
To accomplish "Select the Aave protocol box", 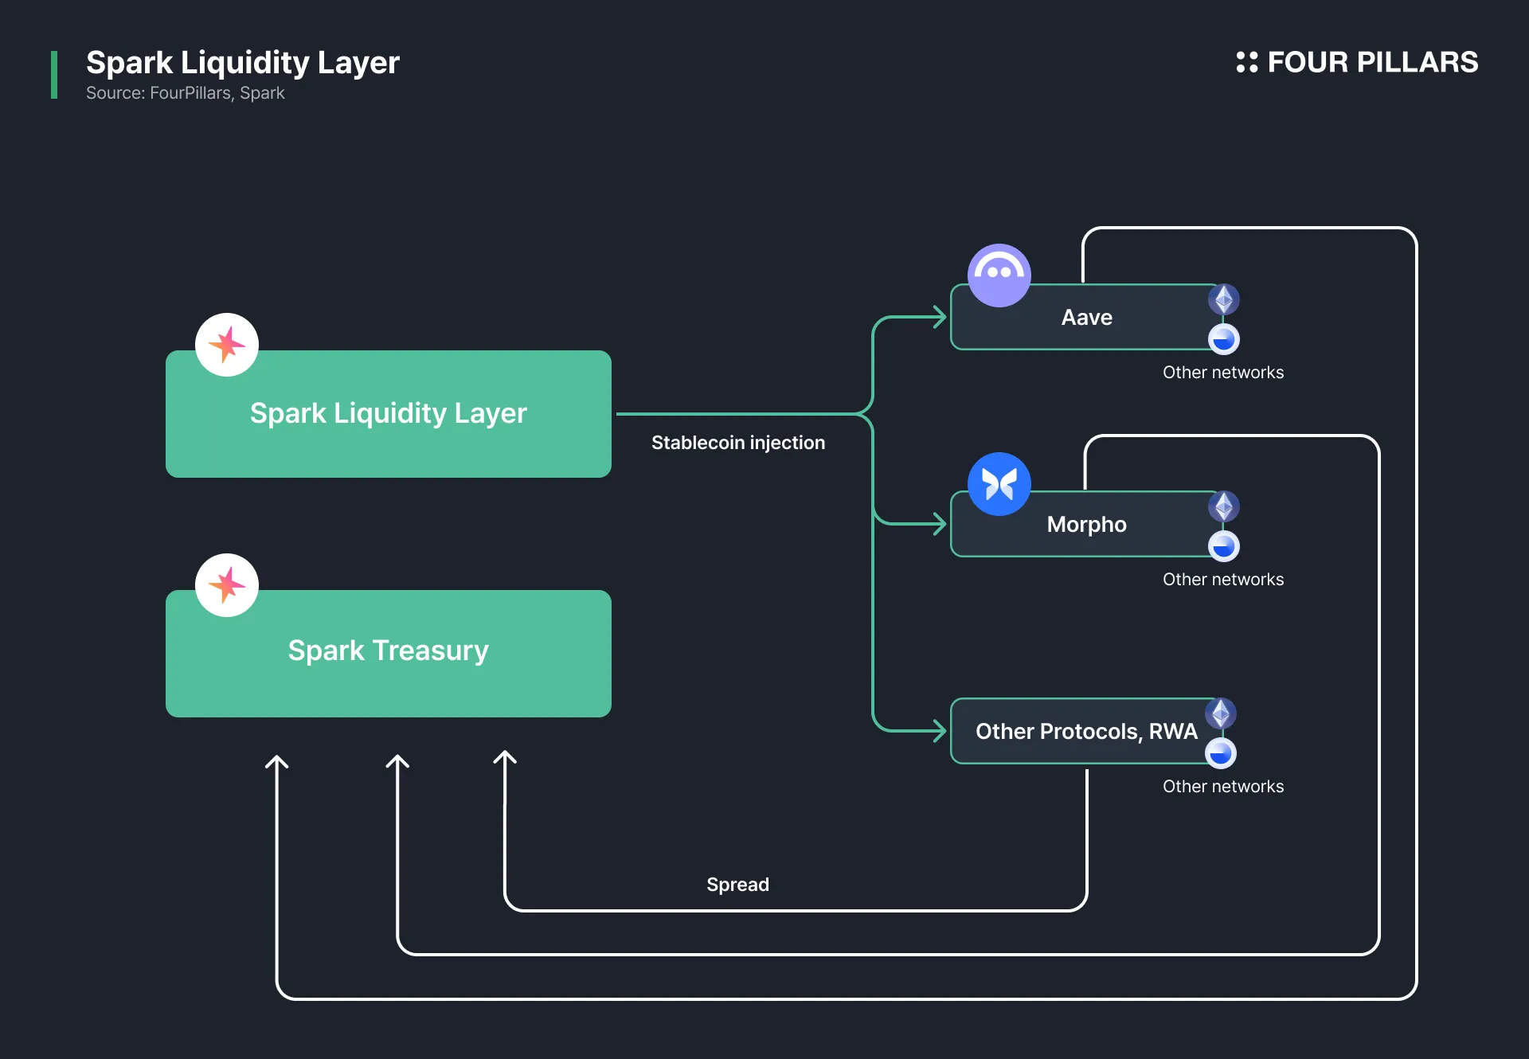I will coord(1087,317).
